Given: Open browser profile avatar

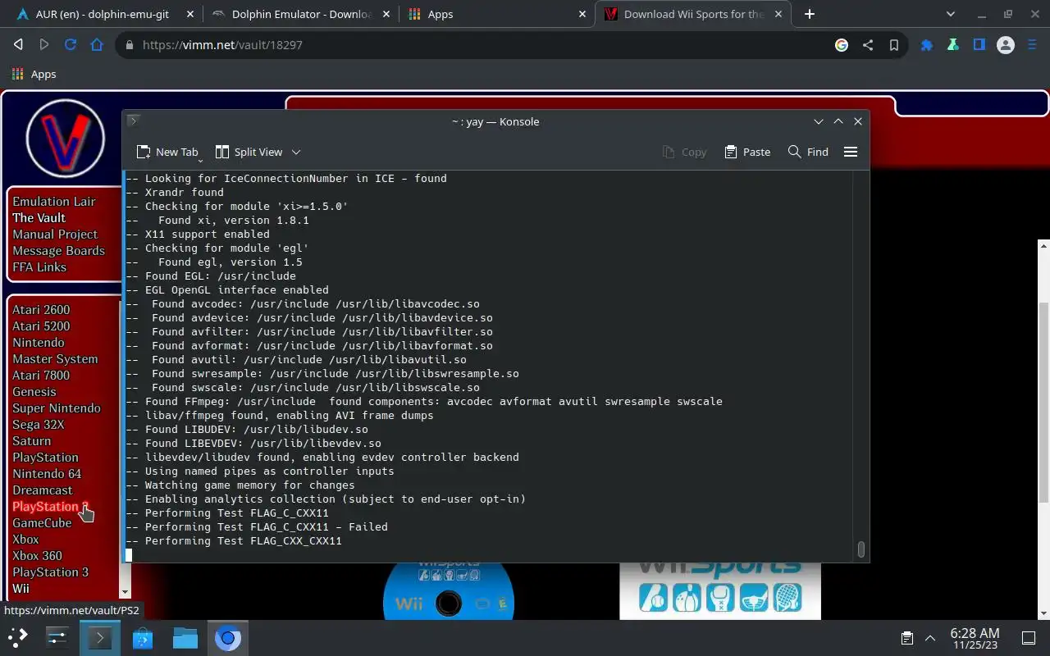Looking at the screenshot, I should 1006,45.
